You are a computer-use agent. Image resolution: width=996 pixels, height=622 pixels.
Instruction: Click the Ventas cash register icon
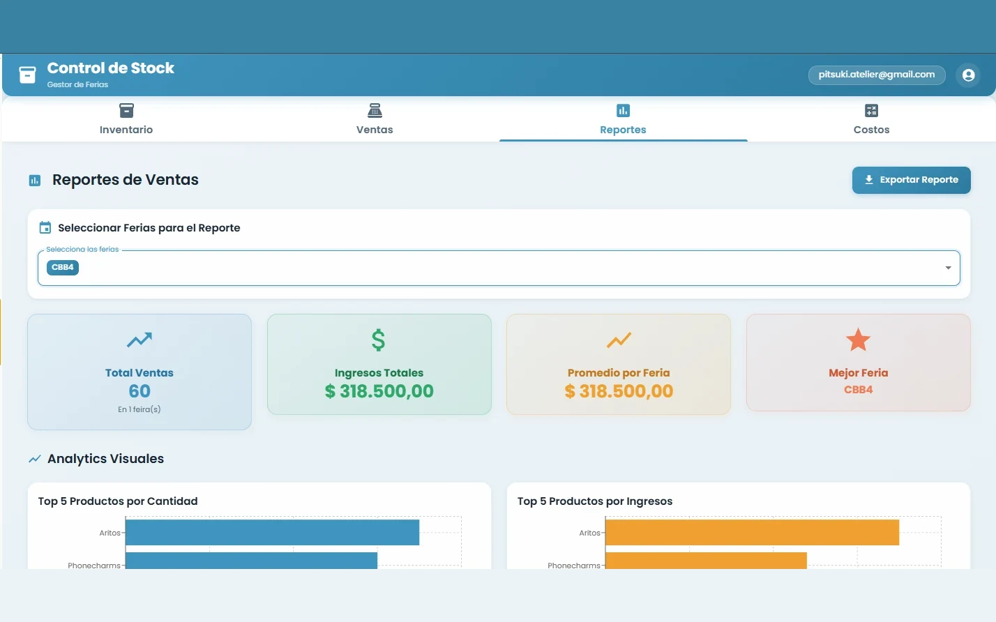375,110
